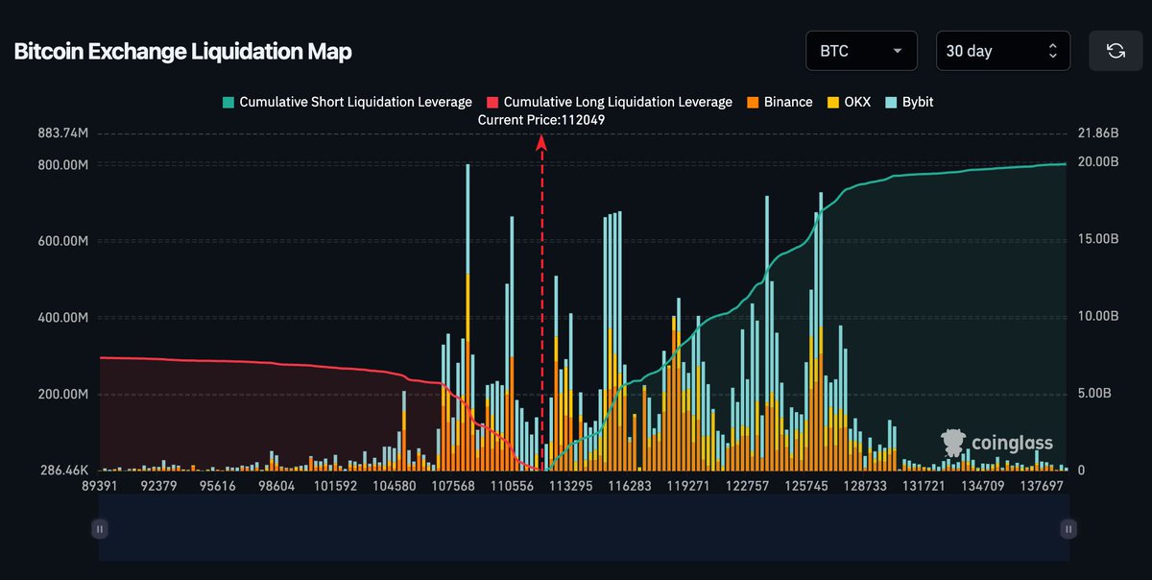Image resolution: width=1152 pixels, height=580 pixels.
Task: Click the coinglass watermark logo
Action: pyautogui.click(x=997, y=443)
